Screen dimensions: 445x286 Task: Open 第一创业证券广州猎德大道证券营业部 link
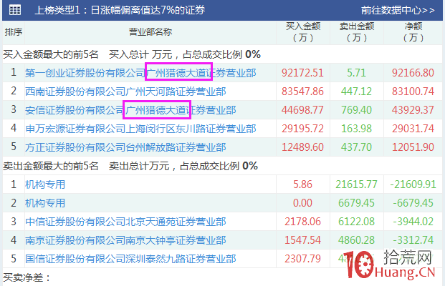(140, 73)
